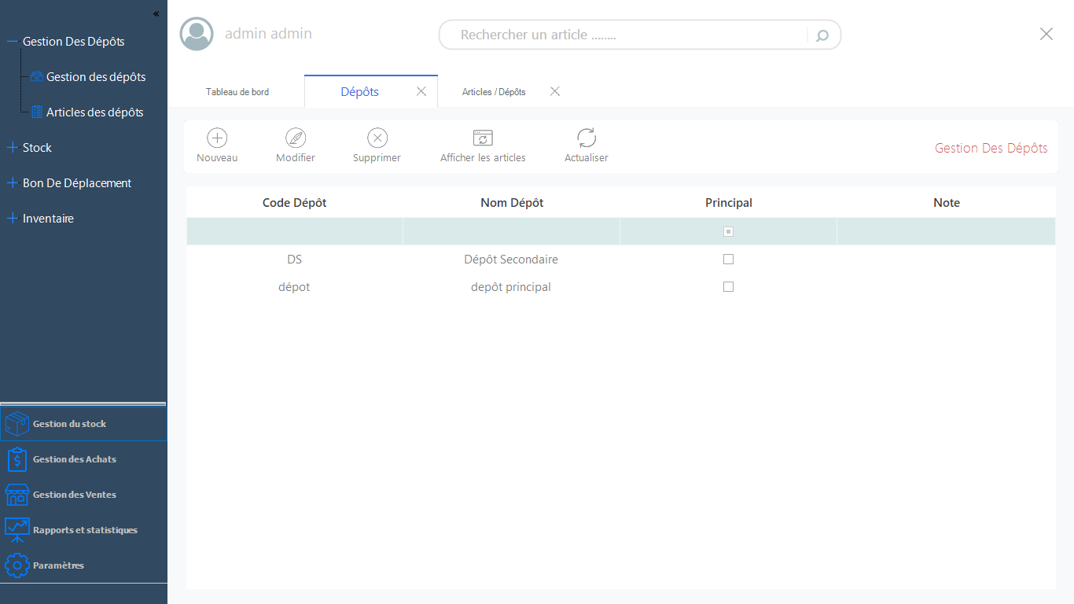Click the search magnifier icon

(822, 35)
